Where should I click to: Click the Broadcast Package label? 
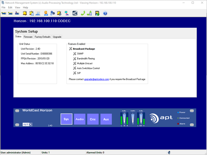[84, 49]
